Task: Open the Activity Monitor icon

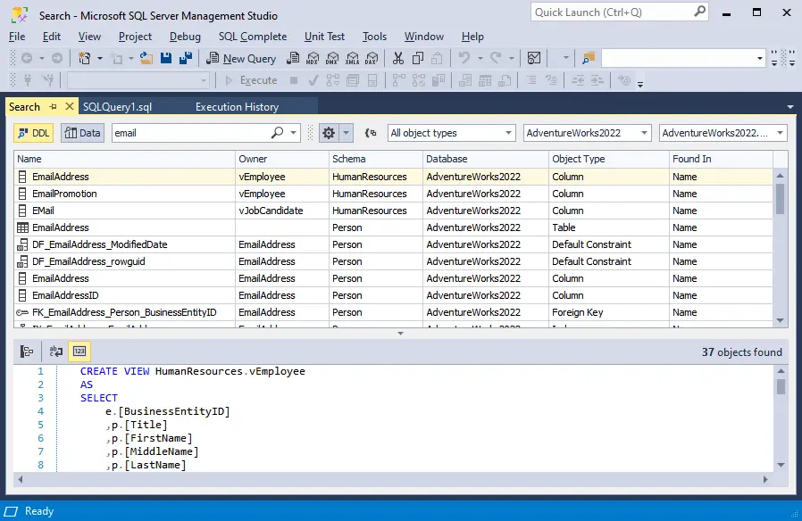Action: [534, 58]
